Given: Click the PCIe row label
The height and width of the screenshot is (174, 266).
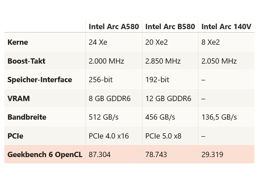Looking at the screenshot, I should click(x=15, y=136).
